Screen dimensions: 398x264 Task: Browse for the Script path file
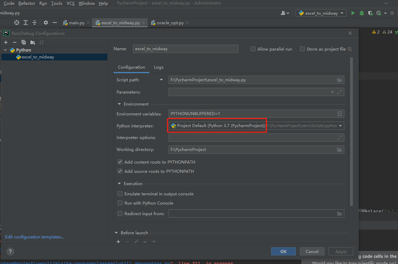[340, 80]
